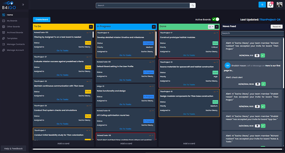Delete the first Titan Project alert using trash icon
The width and height of the screenshot is (285, 153).
pyautogui.click(x=257, y=55)
